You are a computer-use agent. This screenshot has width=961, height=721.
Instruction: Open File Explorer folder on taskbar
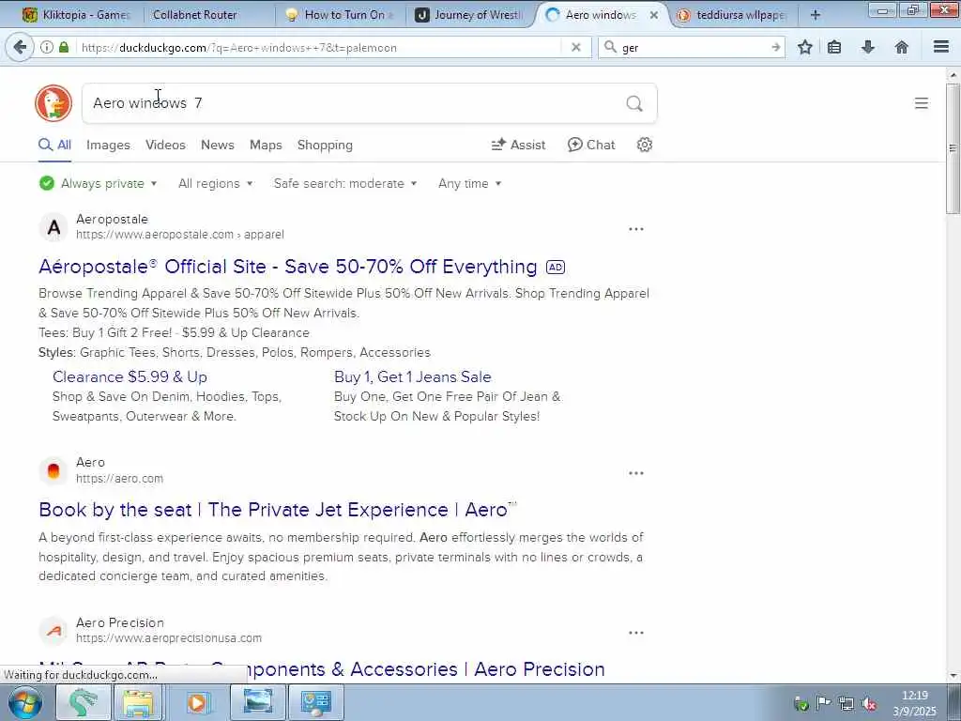pyautogui.click(x=139, y=702)
